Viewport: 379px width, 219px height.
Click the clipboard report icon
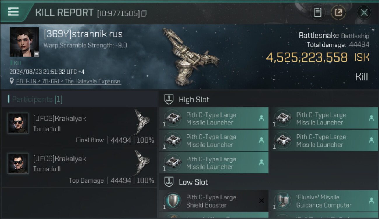tap(317, 13)
